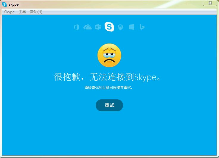Open the 帮助(H) menu
This screenshot has height=158, width=219.
(x=36, y=12)
